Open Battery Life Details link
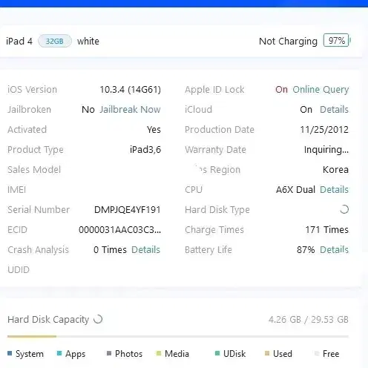This screenshot has width=368, height=368. 334,249
